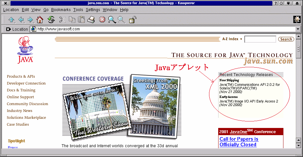303x157 pixels.
Task: Click the title bar help question icon
Action: pos(276,3)
